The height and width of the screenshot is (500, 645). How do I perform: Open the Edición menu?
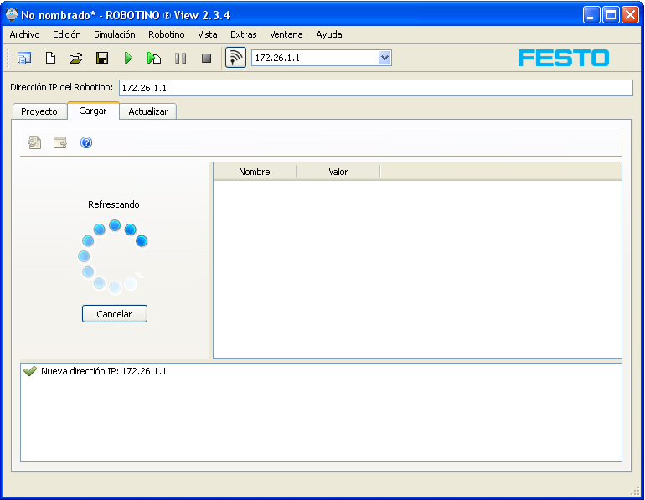[67, 34]
